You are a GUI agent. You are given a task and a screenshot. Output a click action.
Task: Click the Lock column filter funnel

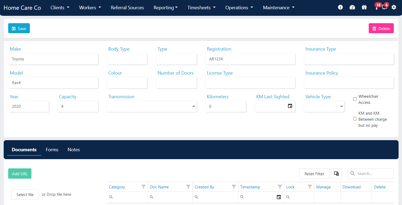pyautogui.click(x=310, y=187)
